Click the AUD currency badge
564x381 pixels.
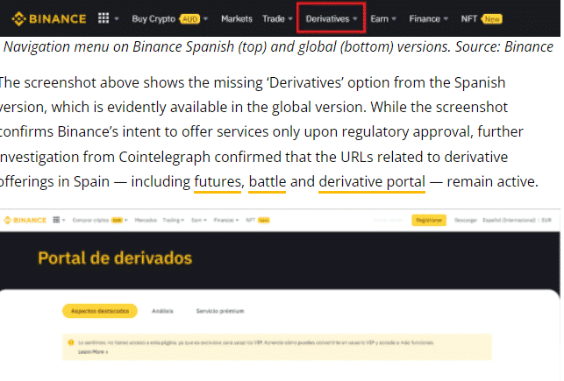[190, 19]
